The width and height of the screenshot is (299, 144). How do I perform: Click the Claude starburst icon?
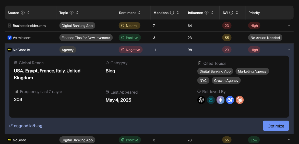(x=240, y=100)
